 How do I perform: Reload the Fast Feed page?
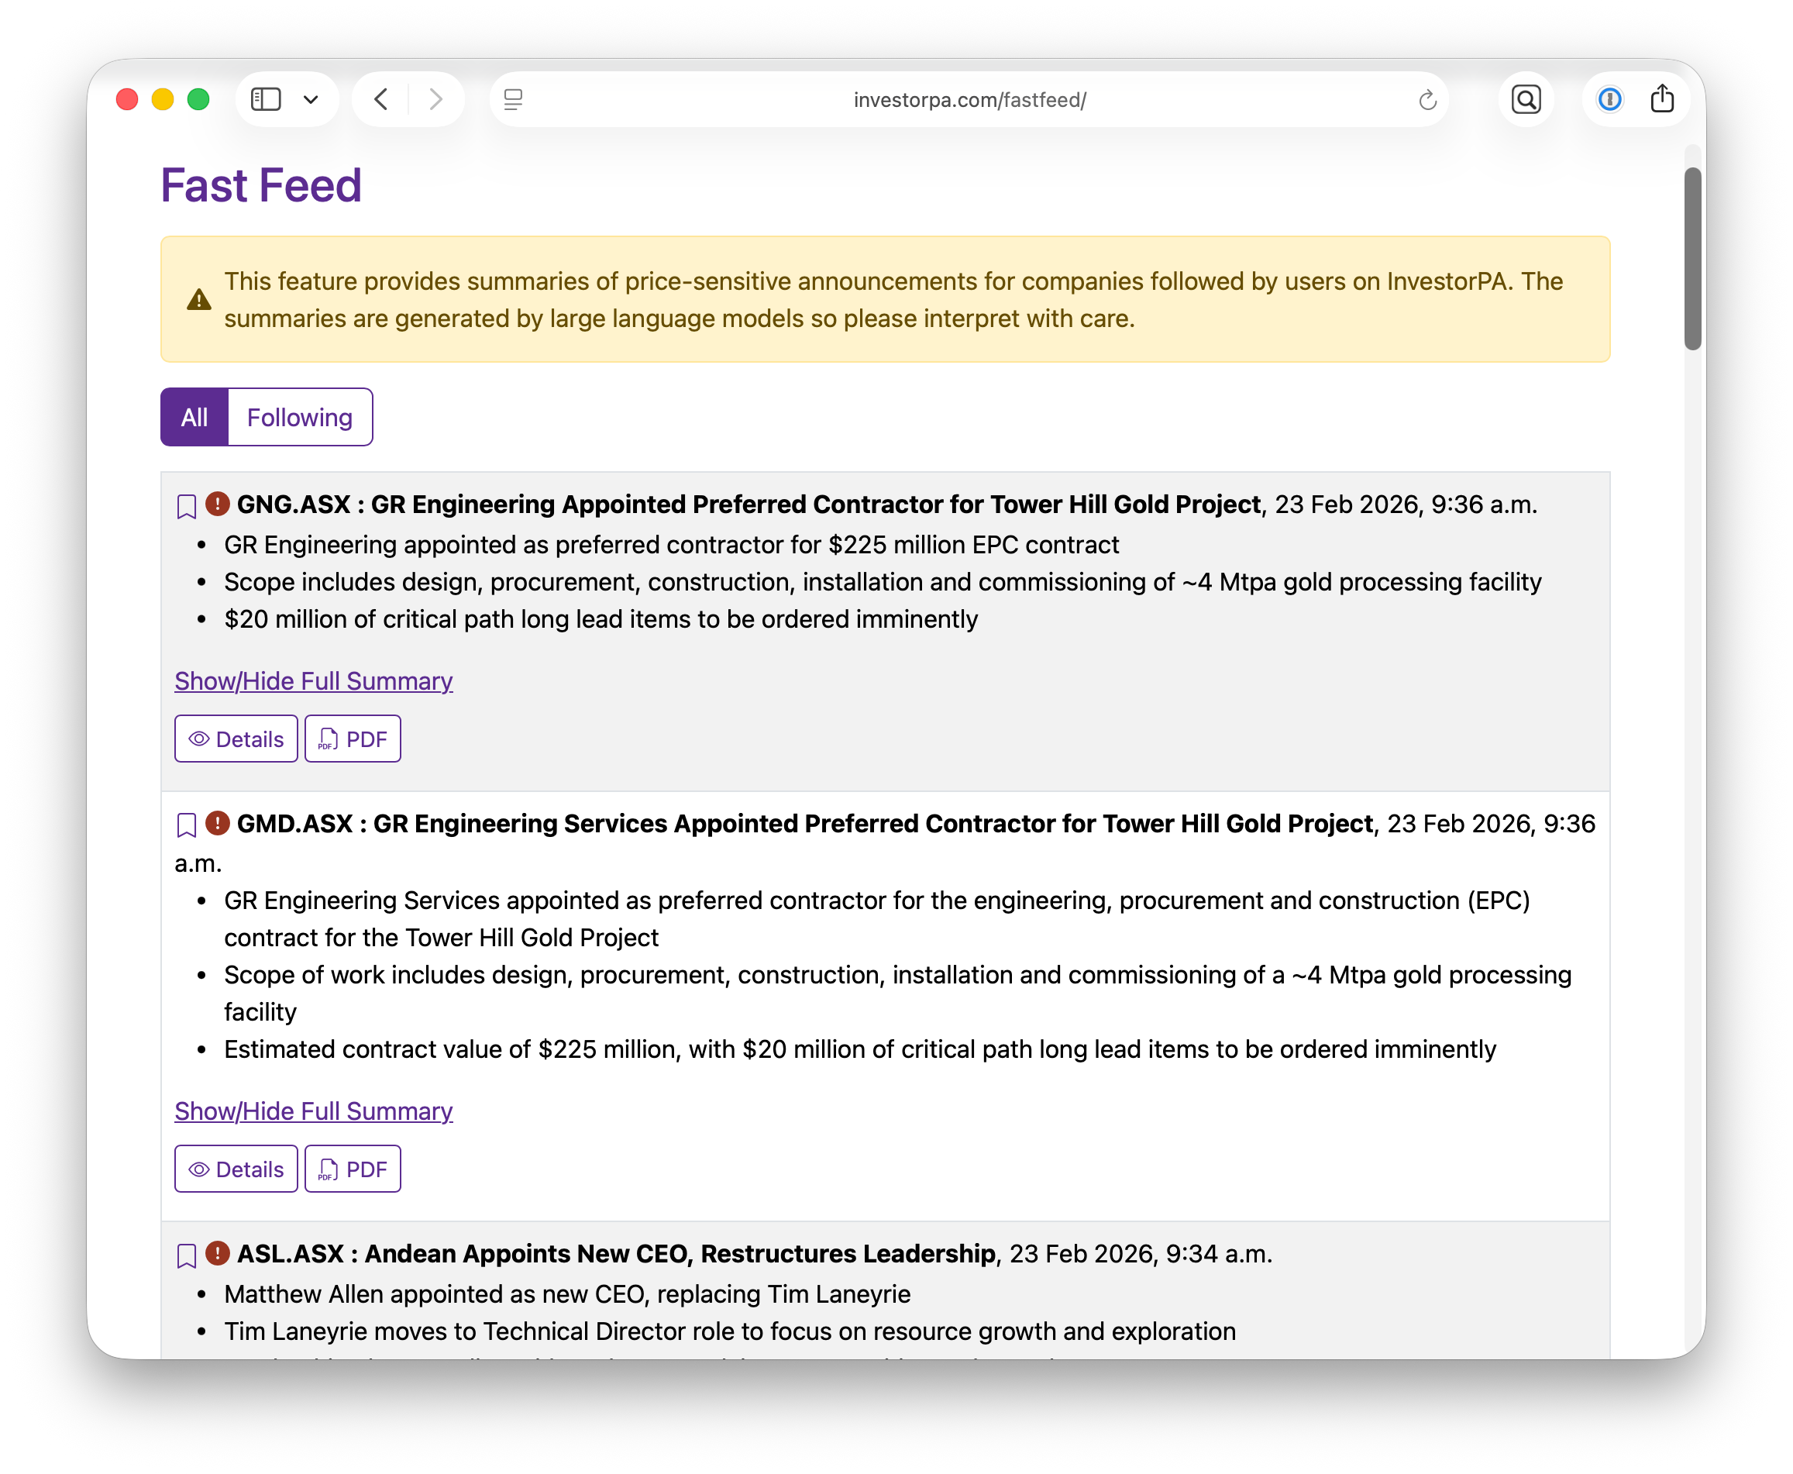click(x=1427, y=99)
